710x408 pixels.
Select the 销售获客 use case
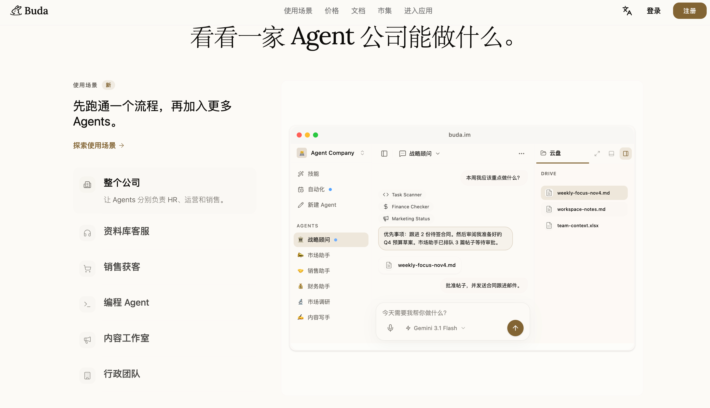tap(165, 267)
